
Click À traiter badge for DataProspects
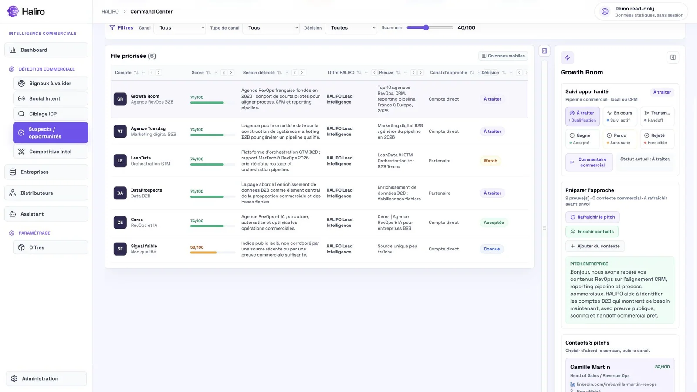tap(493, 193)
